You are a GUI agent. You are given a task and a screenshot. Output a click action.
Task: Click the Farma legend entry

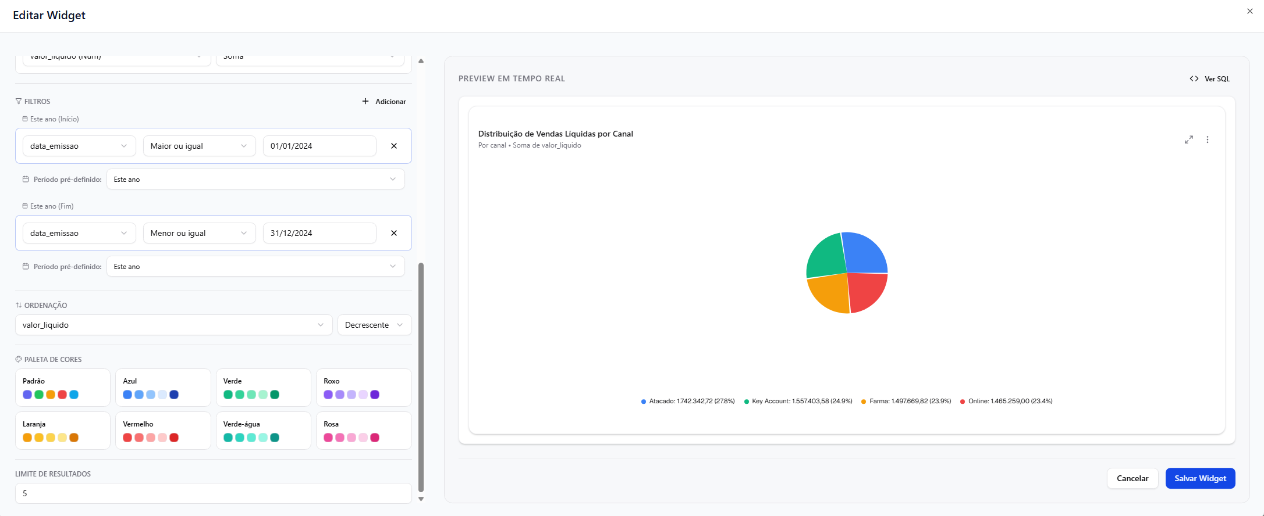coord(906,401)
